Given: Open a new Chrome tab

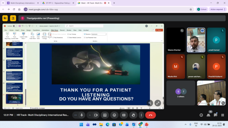Looking at the screenshot, I should [x=114, y=3].
